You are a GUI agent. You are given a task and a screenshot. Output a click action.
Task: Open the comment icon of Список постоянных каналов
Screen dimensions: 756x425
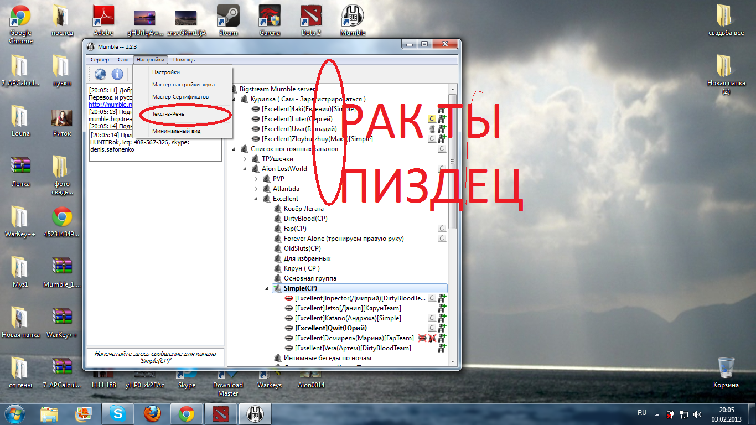click(442, 148)
